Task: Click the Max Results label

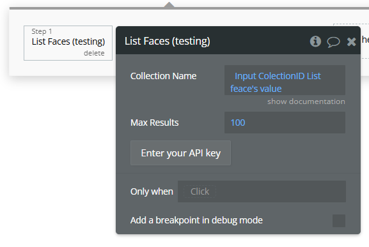Action: pos(154,123)
